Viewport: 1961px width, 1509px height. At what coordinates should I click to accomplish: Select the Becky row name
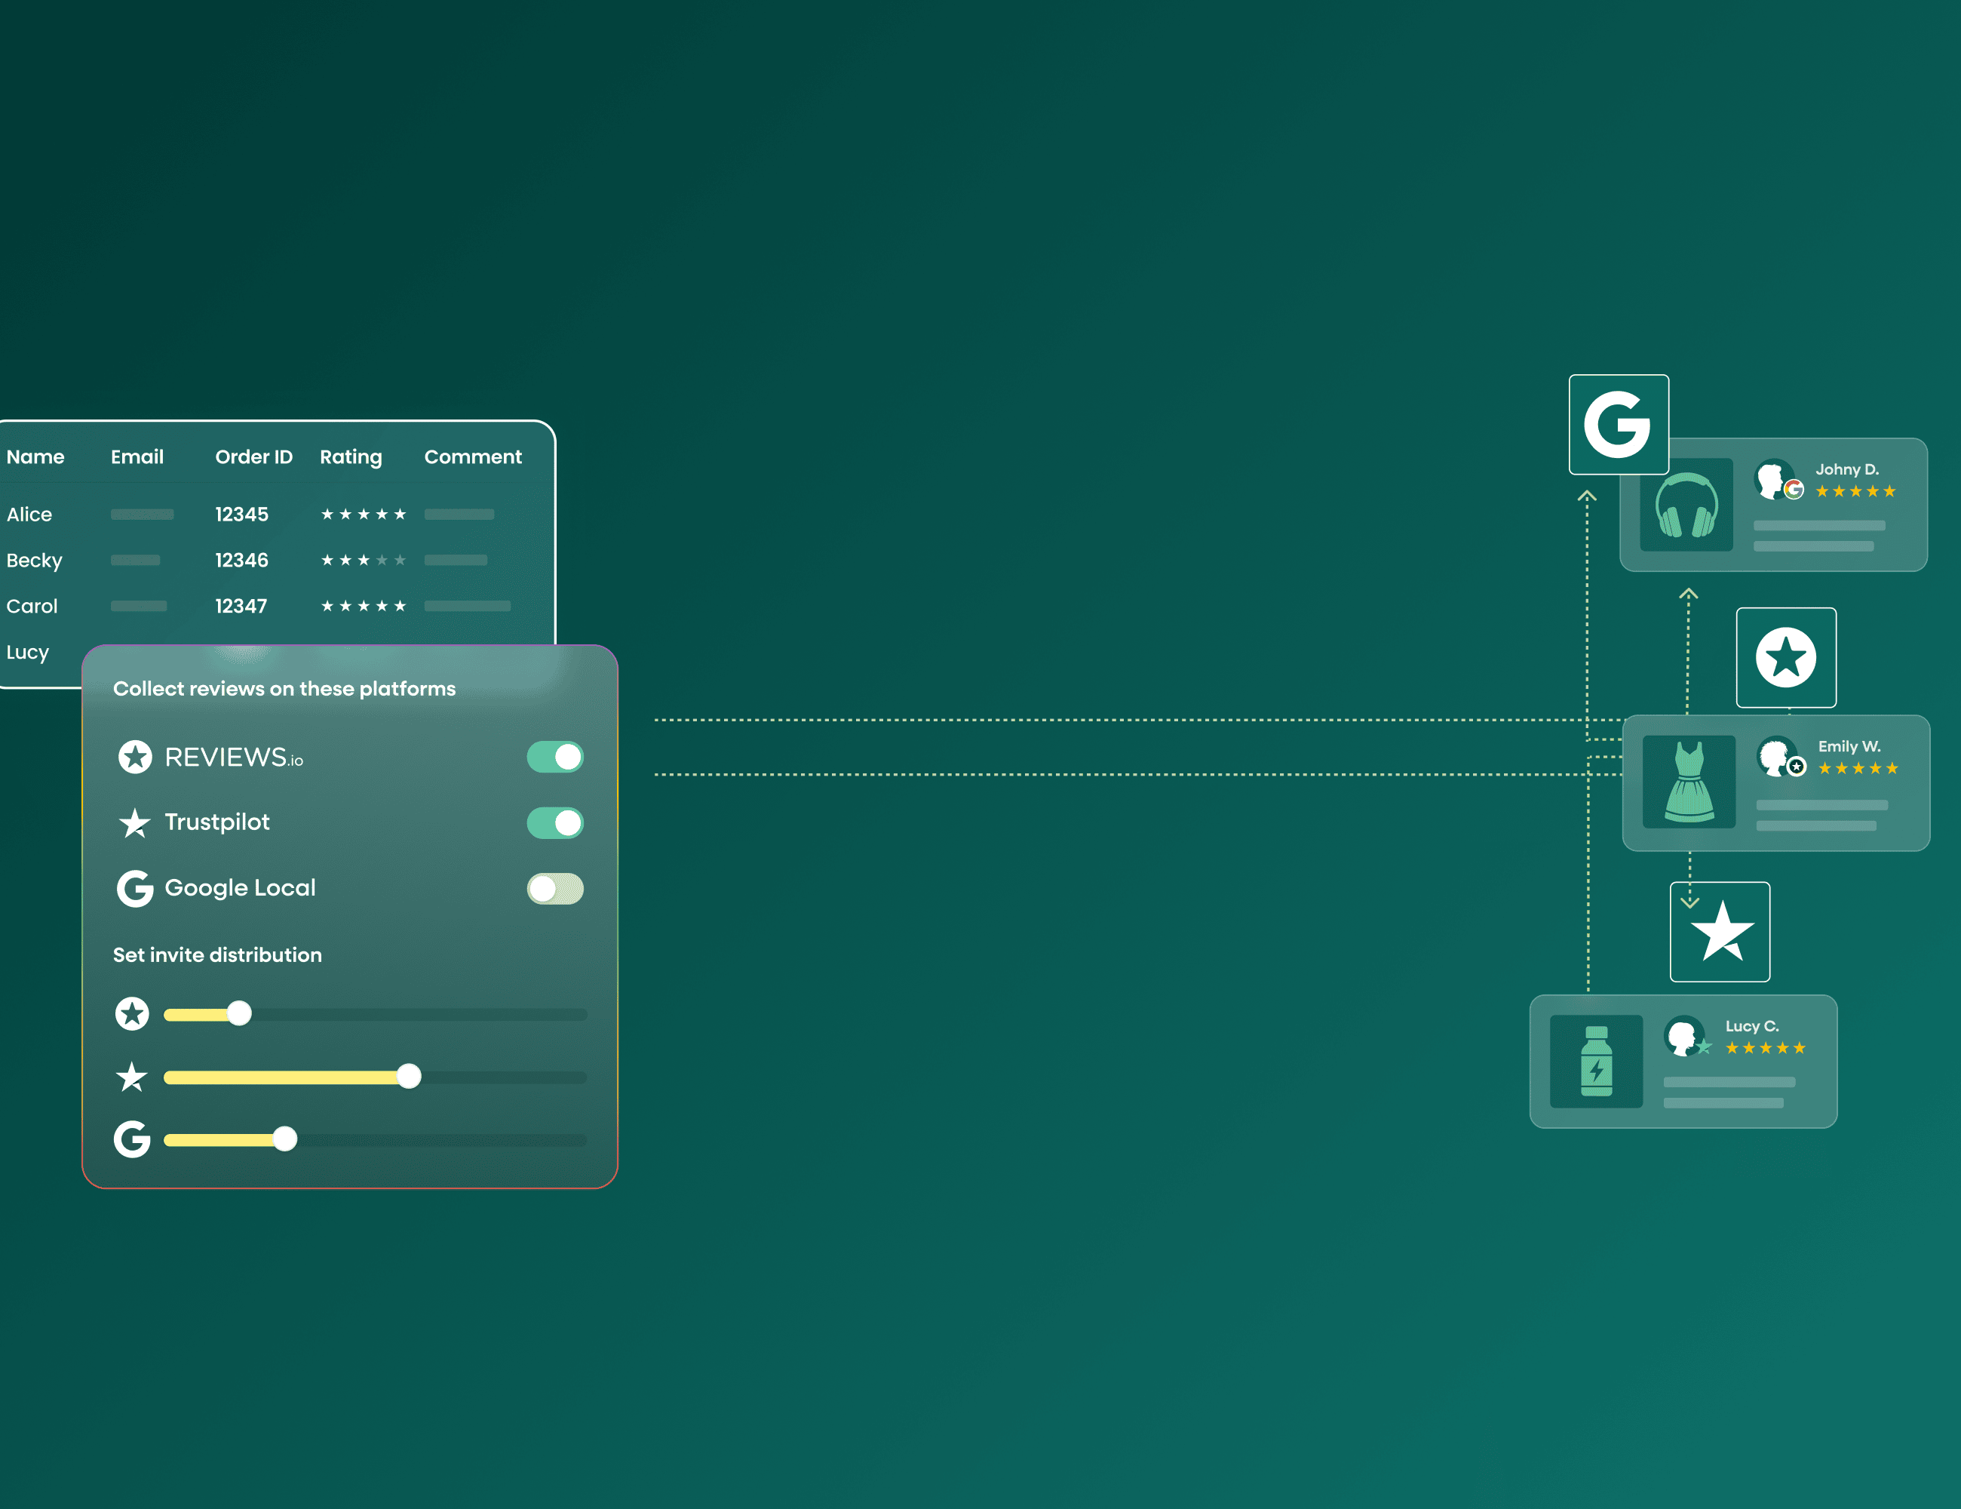[34, 561]
